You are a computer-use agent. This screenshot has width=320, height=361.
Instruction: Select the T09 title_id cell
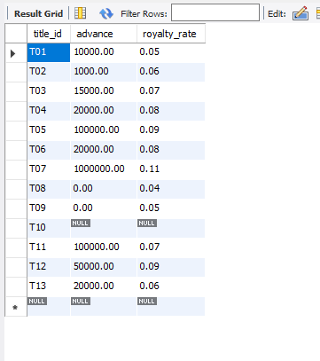point(49,208)
